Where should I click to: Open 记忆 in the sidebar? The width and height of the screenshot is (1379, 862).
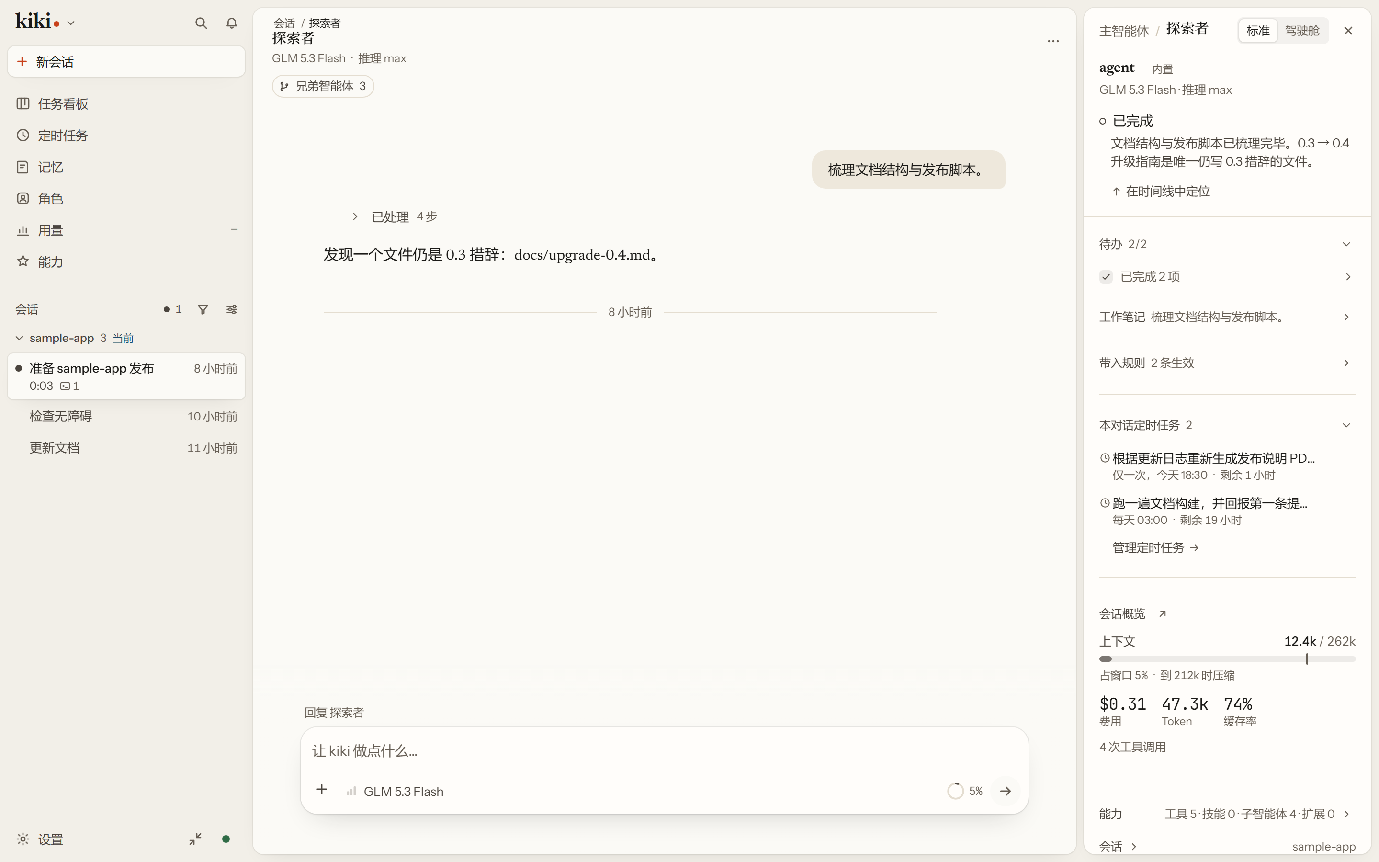tap(126, 167)
